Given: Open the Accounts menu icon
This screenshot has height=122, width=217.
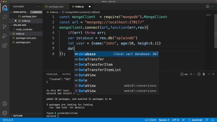Looking at the screenshot, I should (x=4, y=104).
